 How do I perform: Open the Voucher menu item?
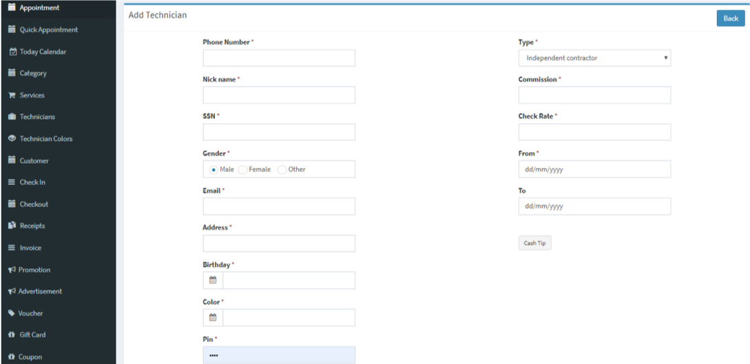point(58,313)
